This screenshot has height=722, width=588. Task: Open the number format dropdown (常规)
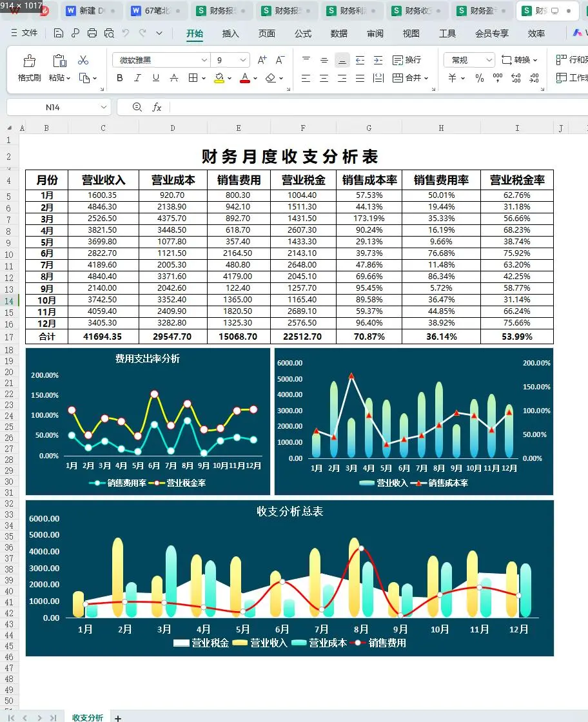[x=489, y=61]
